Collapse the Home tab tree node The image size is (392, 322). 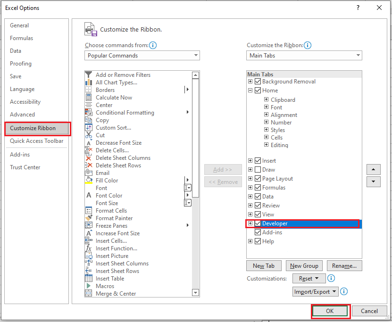tap(250, 90)
